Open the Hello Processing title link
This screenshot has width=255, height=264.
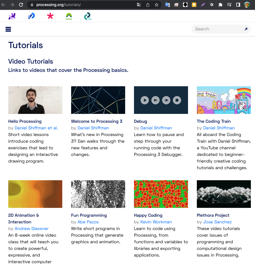point(25,121)
